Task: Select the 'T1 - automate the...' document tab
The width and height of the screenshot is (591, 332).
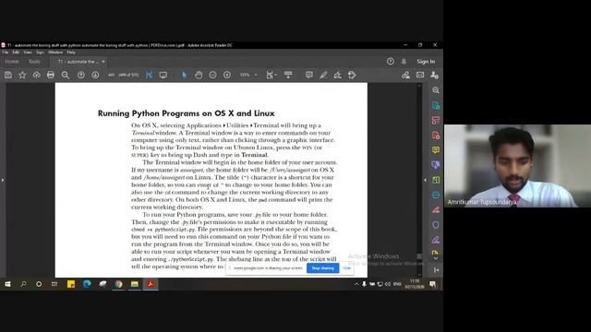Action: 78,62
